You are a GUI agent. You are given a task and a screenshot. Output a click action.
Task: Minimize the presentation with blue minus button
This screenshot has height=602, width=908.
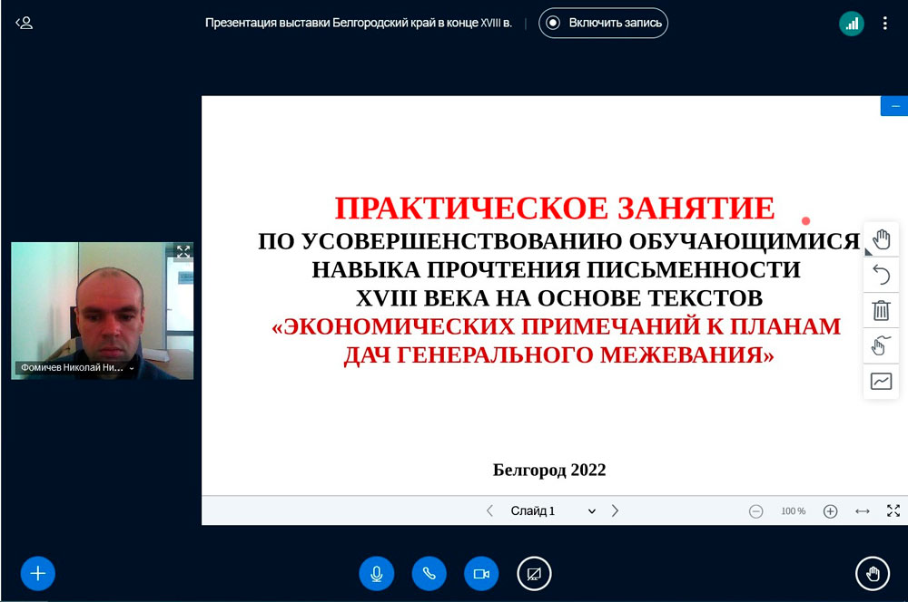[x=893, y=106]
